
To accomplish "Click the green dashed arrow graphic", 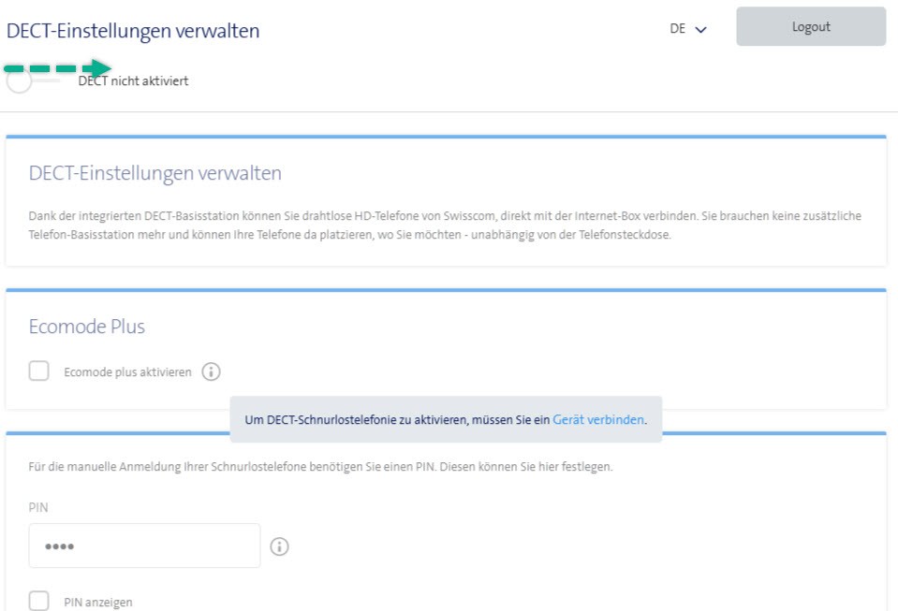I will 58,69.
